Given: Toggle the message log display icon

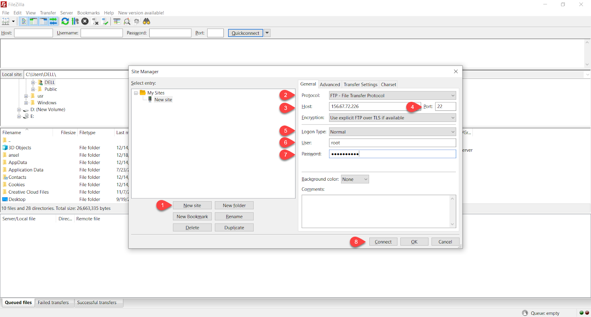Looking at the screenshot, I should [x=23, y=21].
